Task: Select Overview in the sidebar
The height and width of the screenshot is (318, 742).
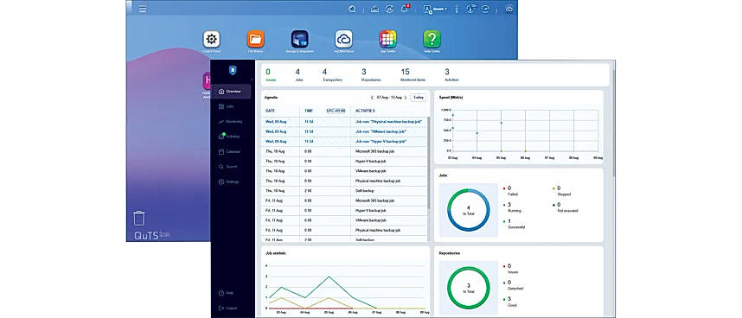Action: tap(231, 92)
